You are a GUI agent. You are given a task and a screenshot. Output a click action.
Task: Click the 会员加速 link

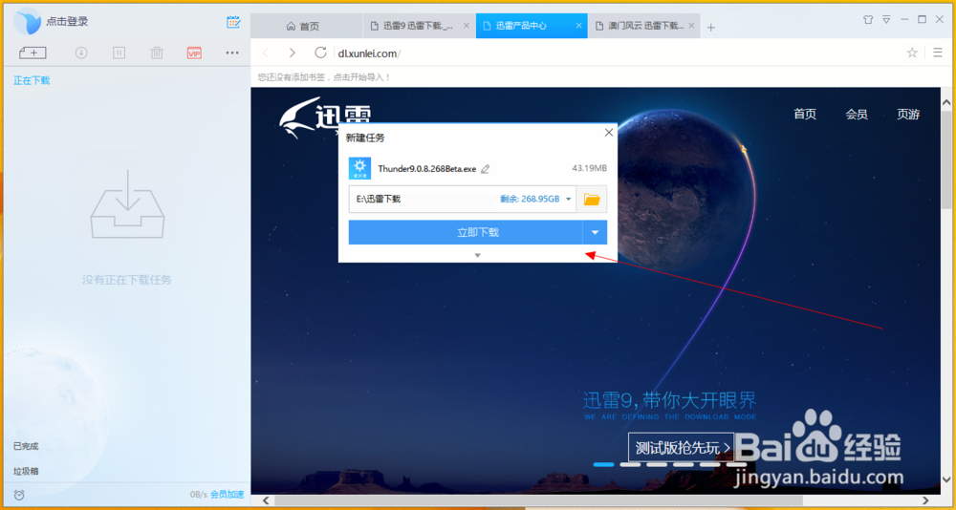[x=227, y=494]
